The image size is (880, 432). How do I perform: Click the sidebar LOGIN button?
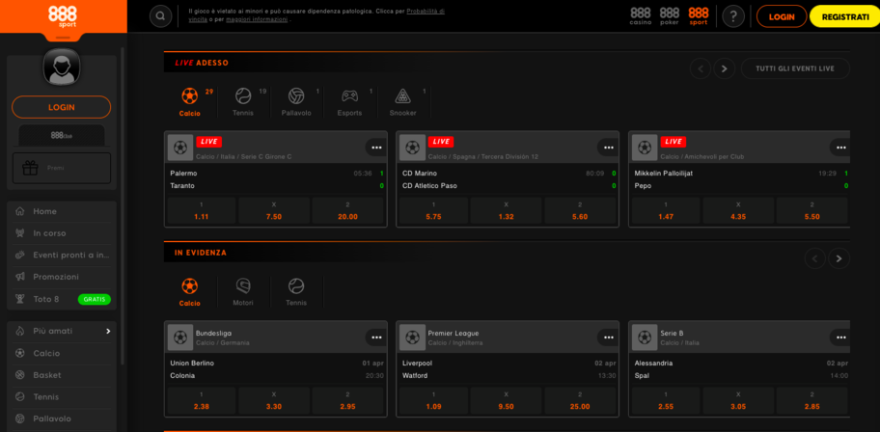click(61, 107)
